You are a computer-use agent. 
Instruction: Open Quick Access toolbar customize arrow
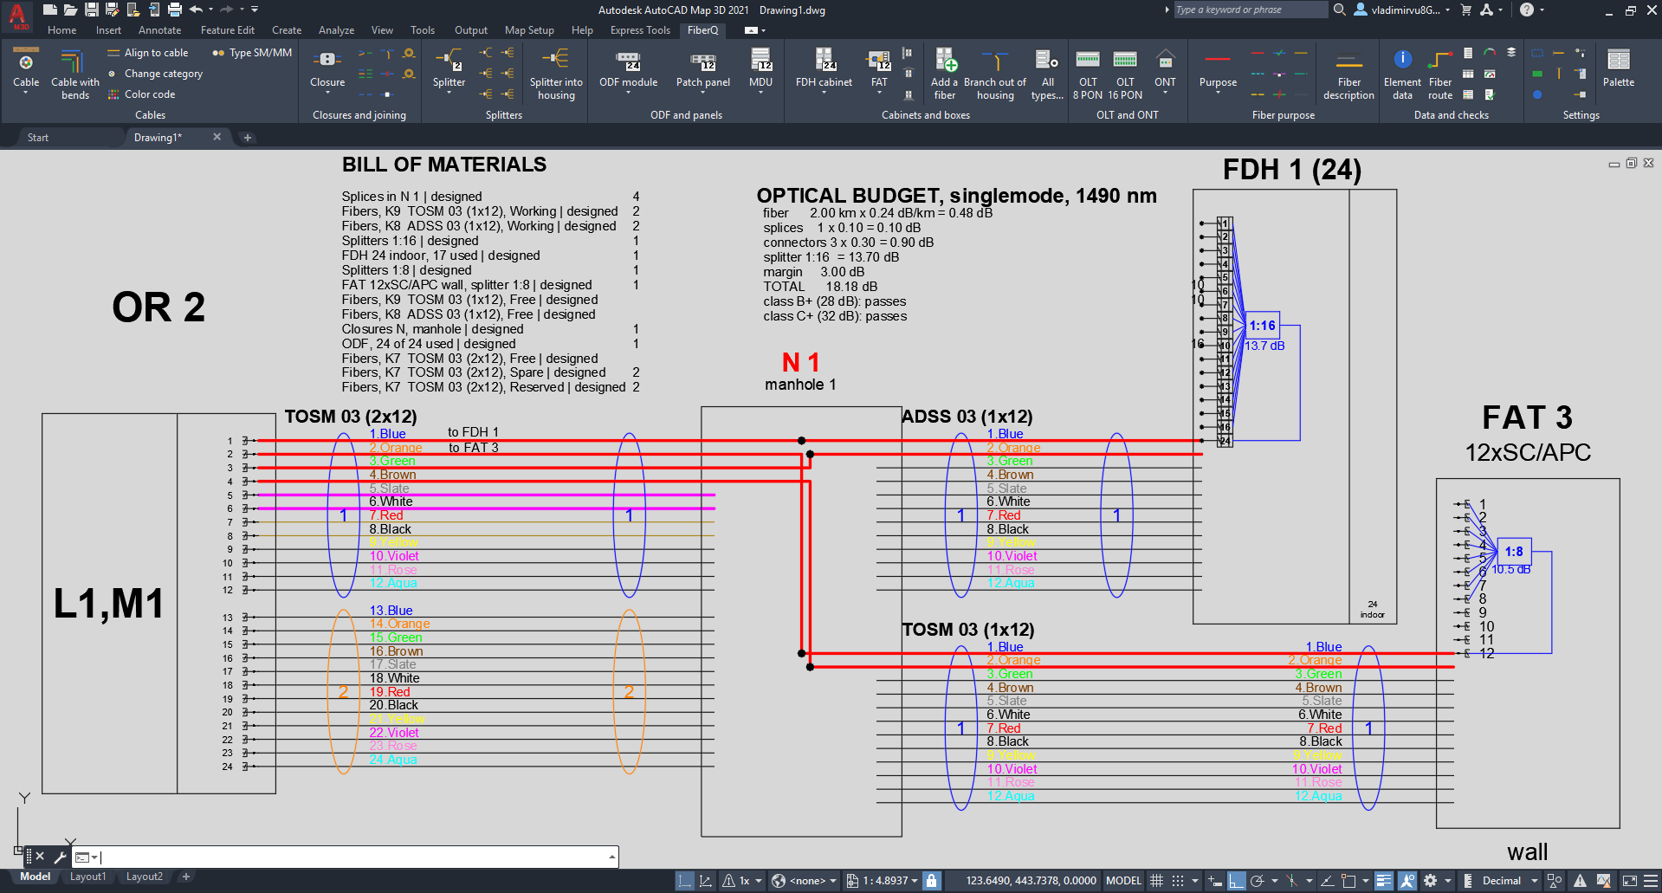point(255,10)
